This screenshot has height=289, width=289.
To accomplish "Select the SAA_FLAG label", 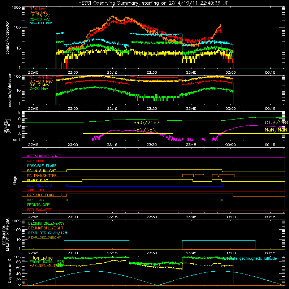I will pos(35,190).
